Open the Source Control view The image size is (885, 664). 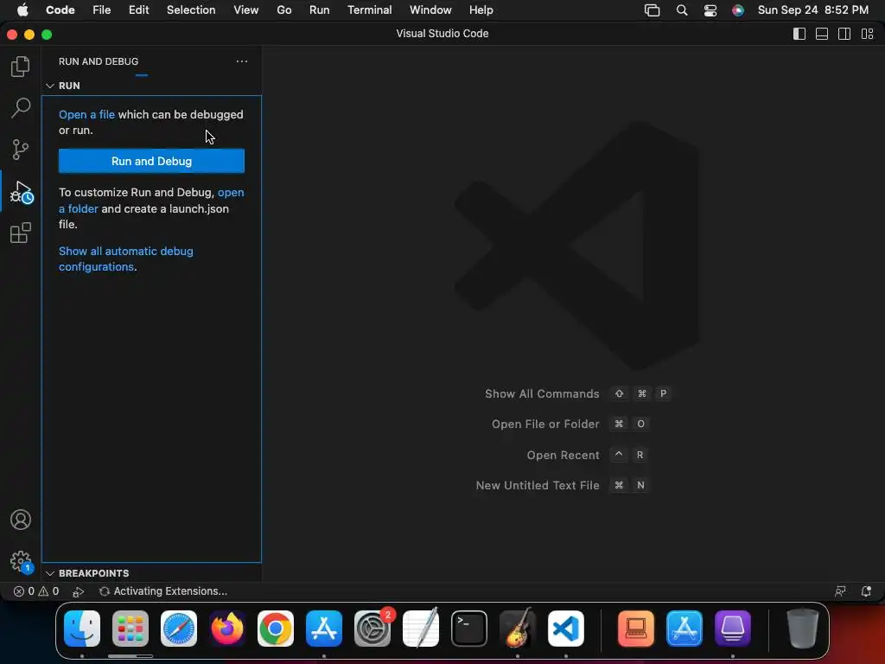[21, 150]
